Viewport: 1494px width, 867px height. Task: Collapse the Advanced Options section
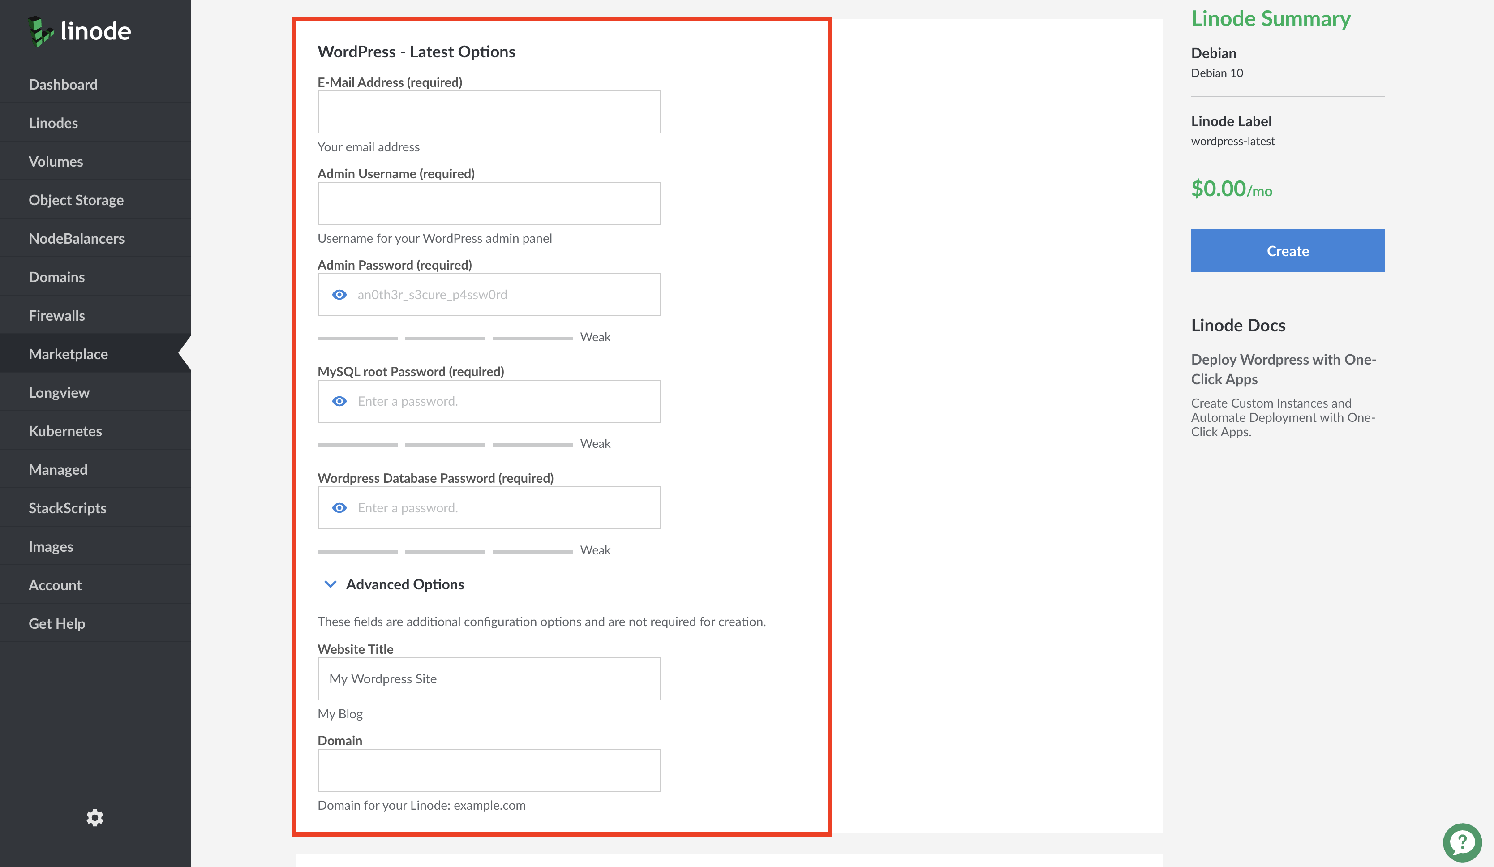(330, 583)
